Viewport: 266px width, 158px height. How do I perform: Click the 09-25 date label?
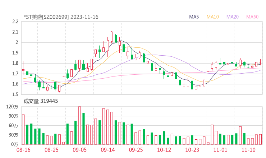(136, 150)
